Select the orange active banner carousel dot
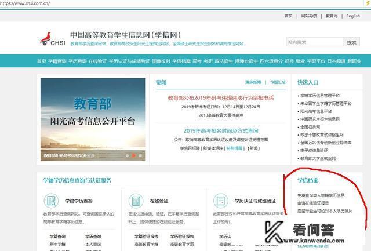Screen dimensions: 371x251 [x=134, y=155]
